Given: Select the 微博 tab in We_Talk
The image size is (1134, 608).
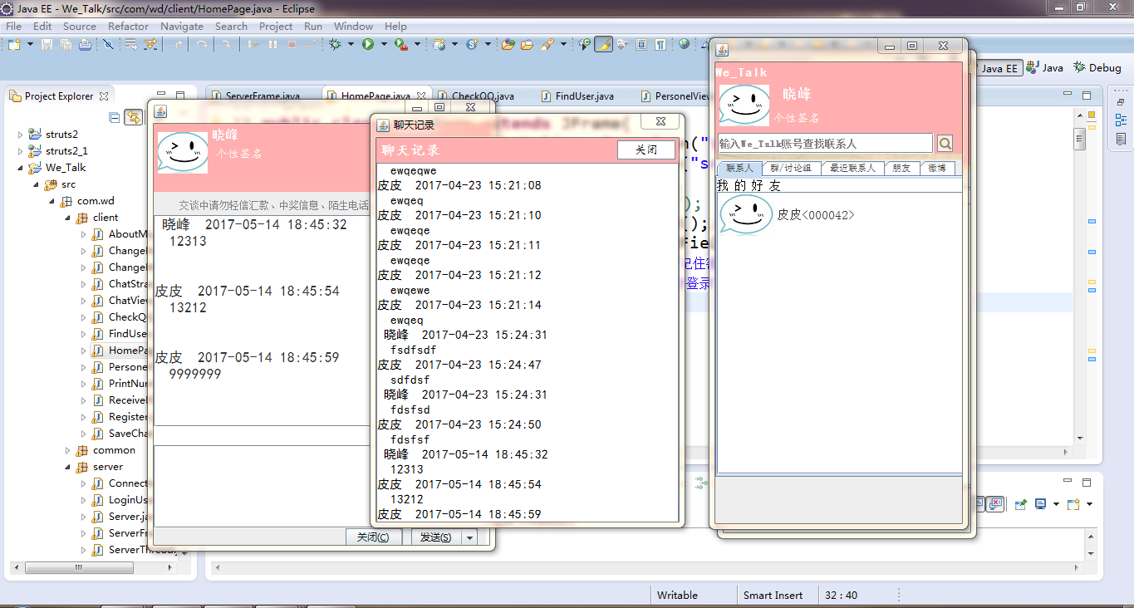Looking at the screenshot, I should pos(937,168).
